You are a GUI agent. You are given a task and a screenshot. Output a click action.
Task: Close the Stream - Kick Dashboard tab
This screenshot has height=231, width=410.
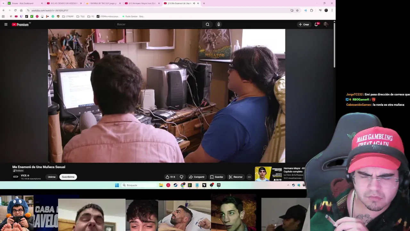tap(42, 3)
